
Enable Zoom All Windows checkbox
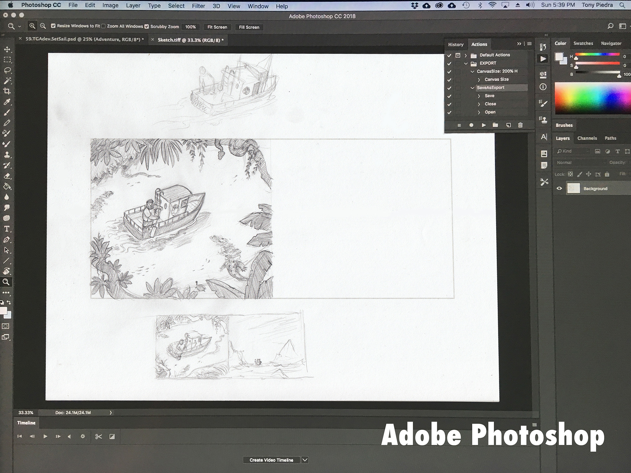tap(103, 26)
